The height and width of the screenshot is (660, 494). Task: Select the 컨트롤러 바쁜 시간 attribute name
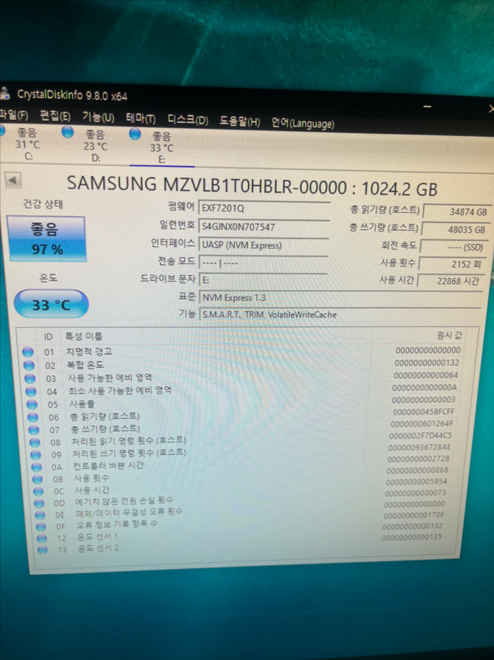coord(109,465)
